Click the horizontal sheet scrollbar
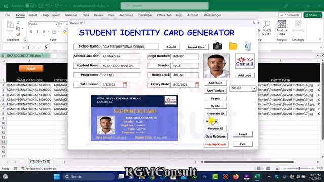The width and height of the screenshot is (324, 182). pyautogui.click(x=249, y=162)
